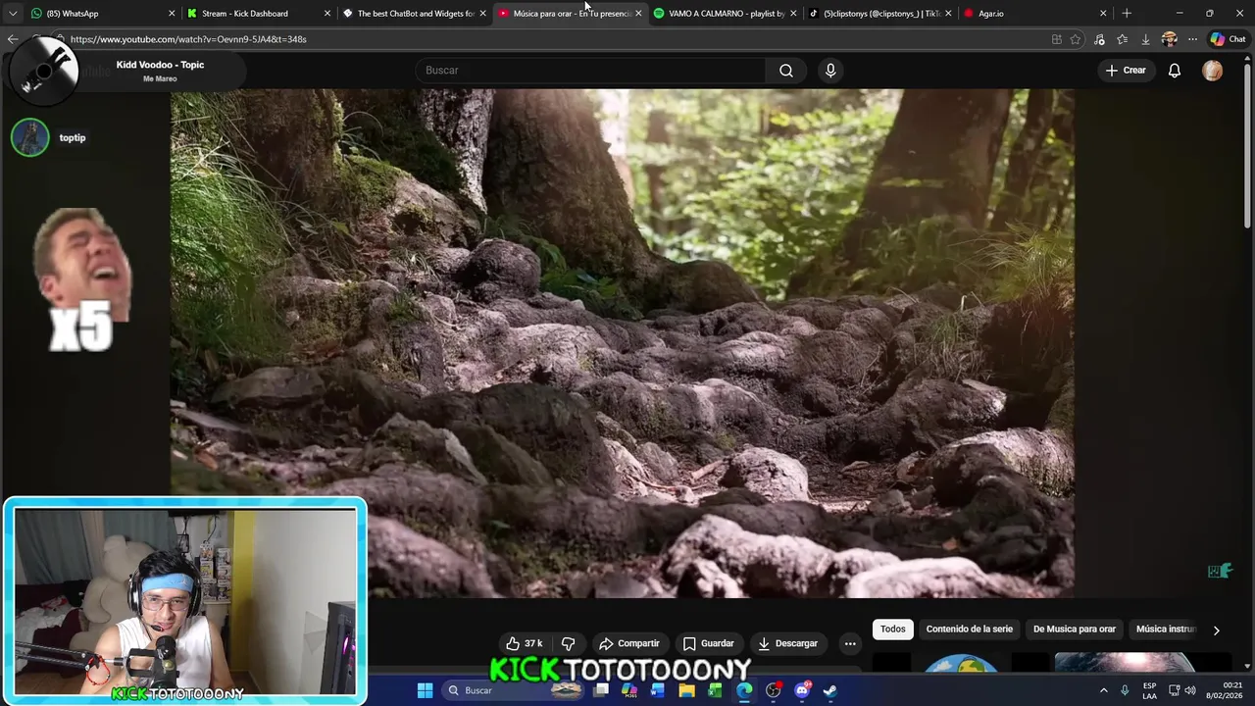
Task: Close the WhatsApp tab
Action: click(172, 14)
